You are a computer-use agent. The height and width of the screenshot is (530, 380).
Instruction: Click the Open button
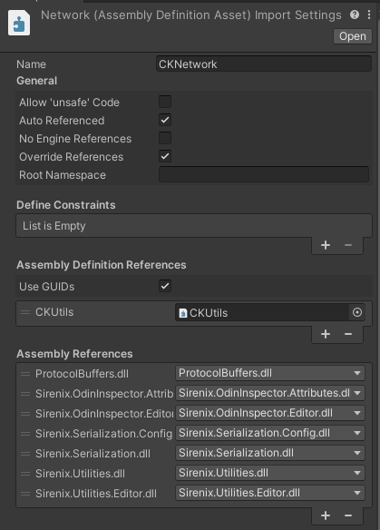[x=353, y=36]
